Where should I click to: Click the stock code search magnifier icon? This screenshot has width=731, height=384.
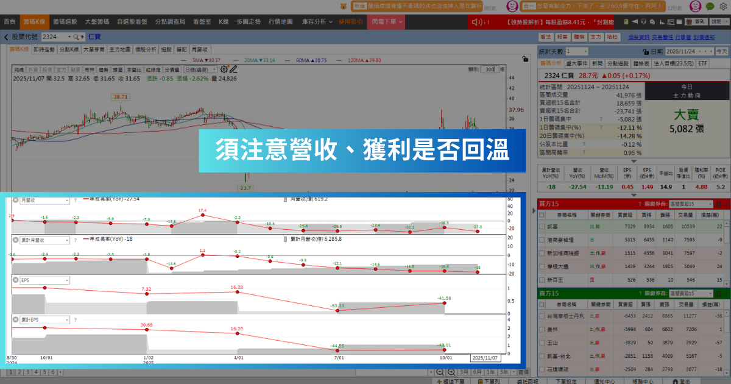pyautogui.click(x=75, y=37)
